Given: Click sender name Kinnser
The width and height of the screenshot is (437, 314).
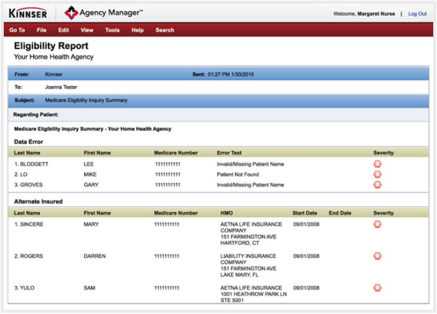Looking at the screenshot, I should 54,74.
